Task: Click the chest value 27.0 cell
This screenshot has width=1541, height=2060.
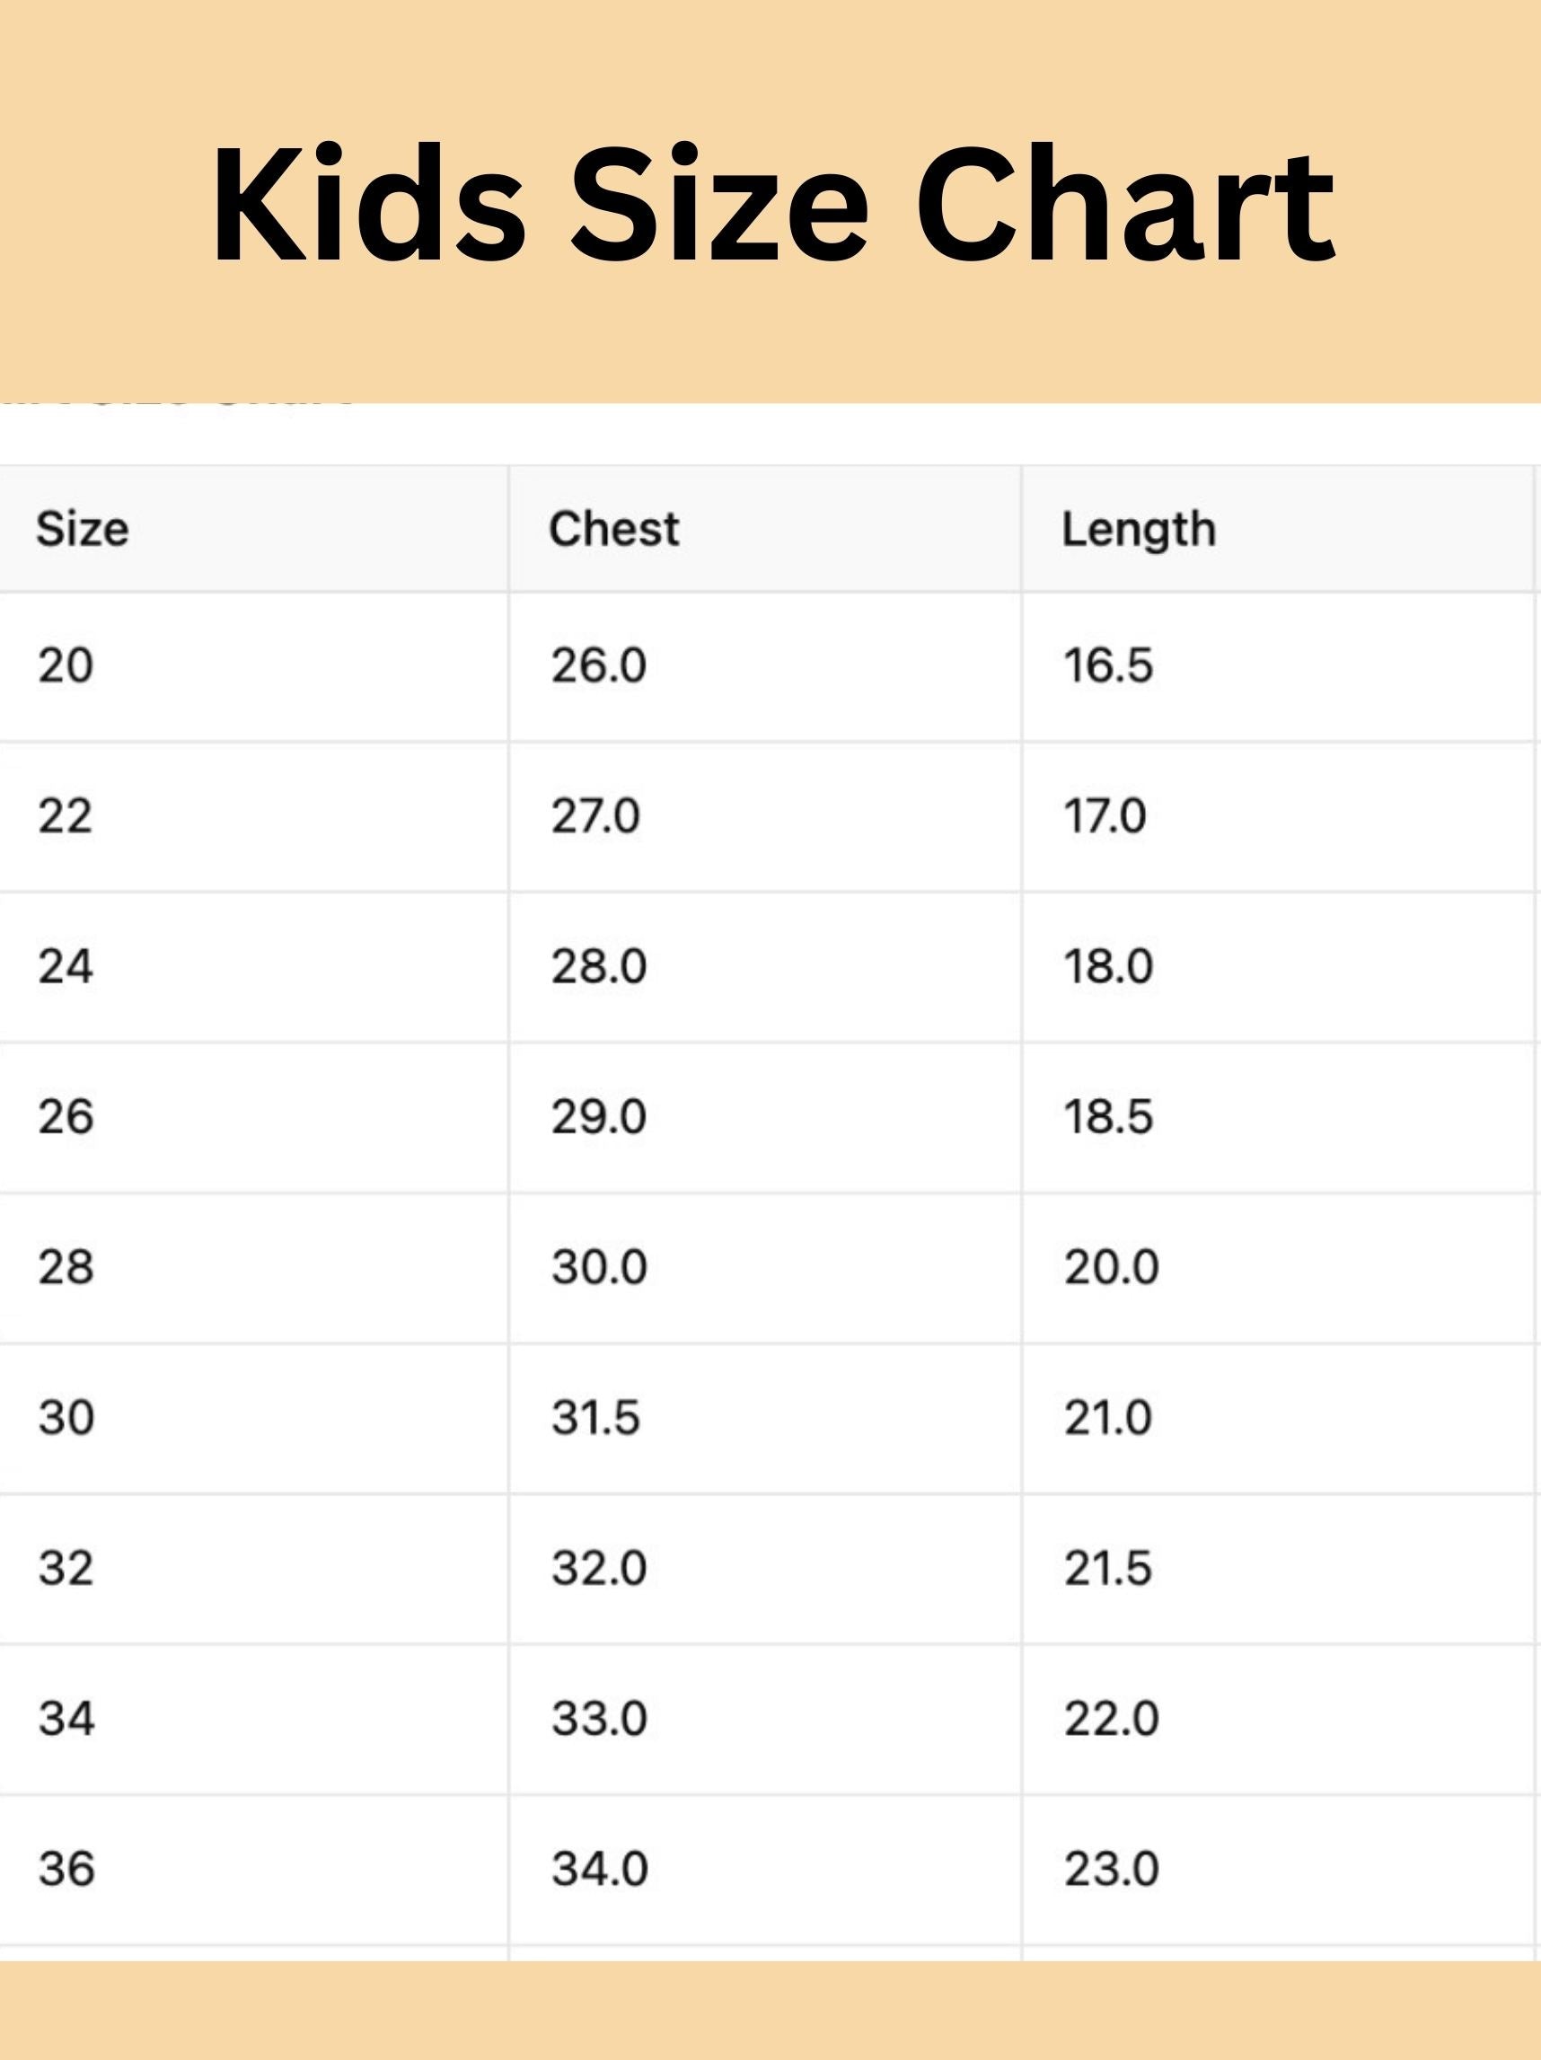Action: pyautogui.click(x=595, y=817)
